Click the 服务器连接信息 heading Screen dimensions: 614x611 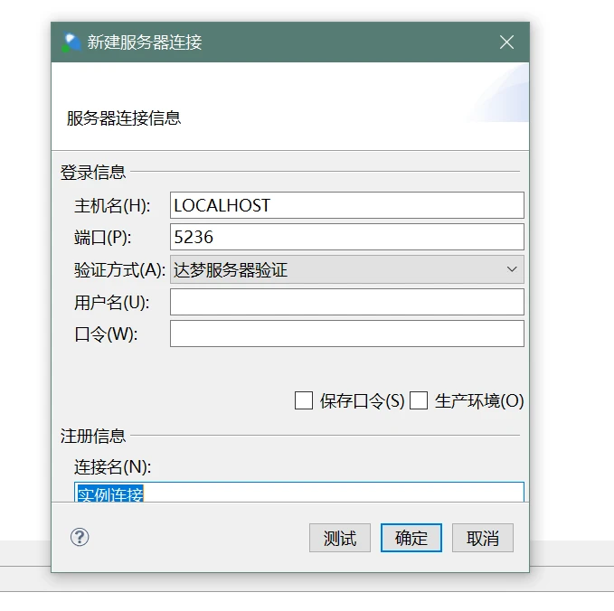124,118
